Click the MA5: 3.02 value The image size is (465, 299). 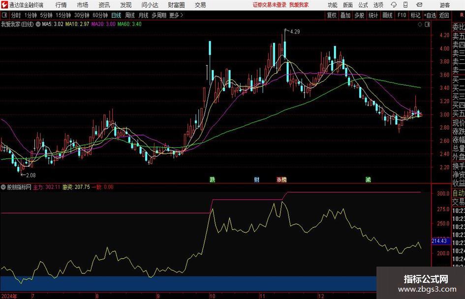(x=53, y=24)
